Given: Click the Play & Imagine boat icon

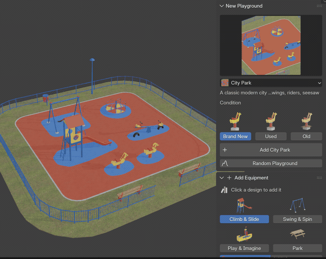Looking at the screenshot, I should pos(244,235).
